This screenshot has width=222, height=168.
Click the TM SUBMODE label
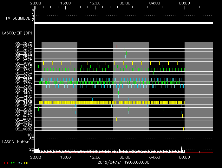click(18, 18)
